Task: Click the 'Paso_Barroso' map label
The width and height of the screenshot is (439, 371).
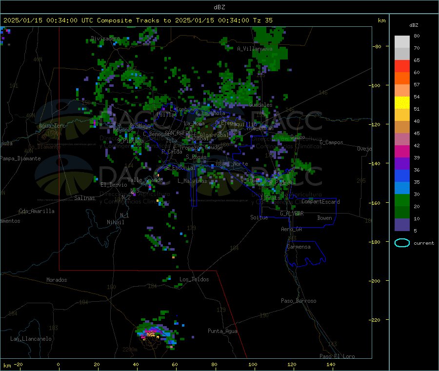Action: (x=299, y=301)
